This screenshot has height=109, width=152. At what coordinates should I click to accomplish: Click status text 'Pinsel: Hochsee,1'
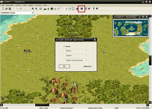tap(67, 108)
